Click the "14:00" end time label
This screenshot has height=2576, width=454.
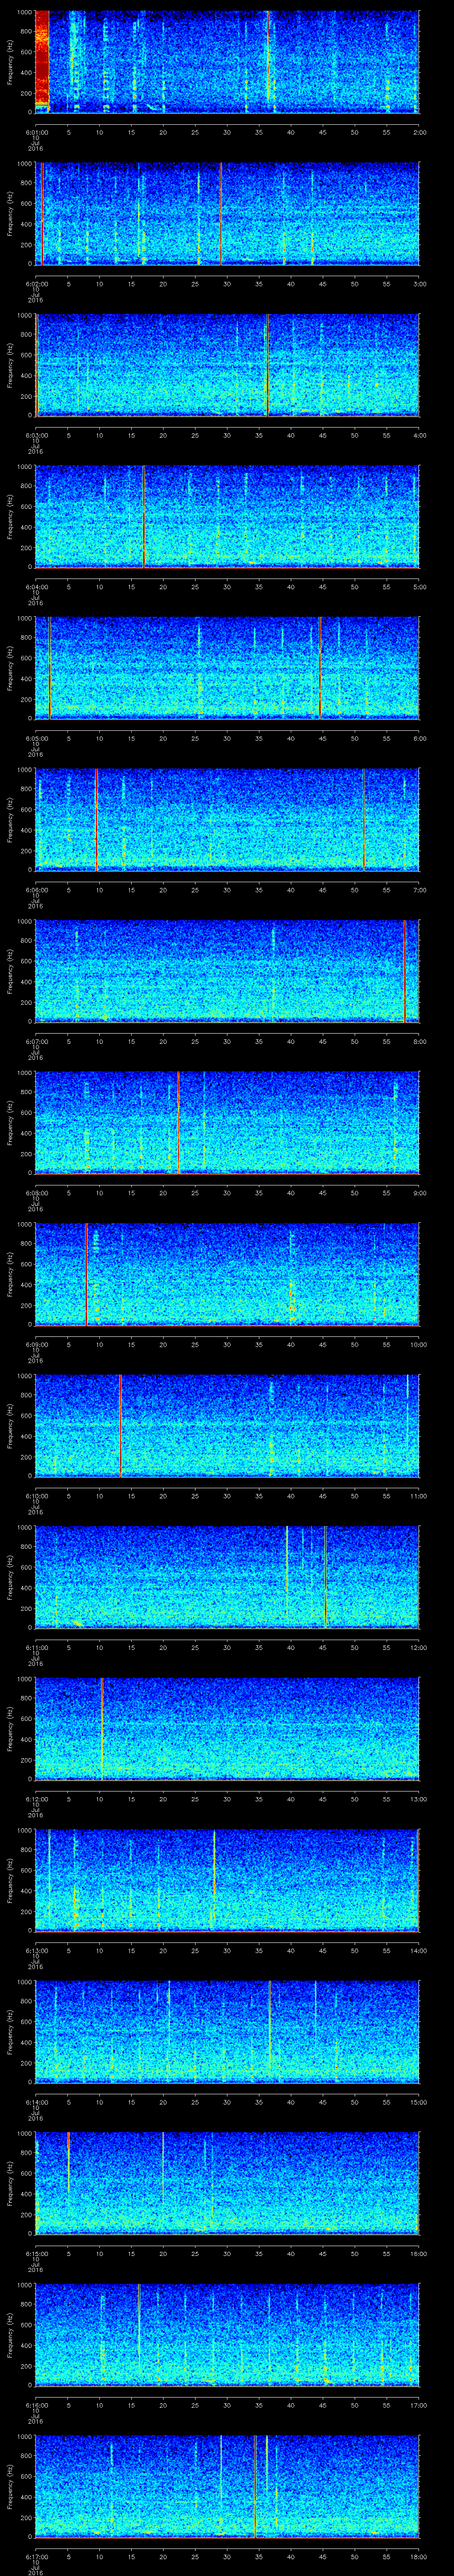click(418, 1950)
